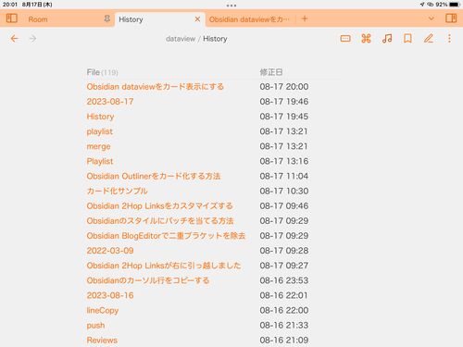Toggle the left sidebar panel icon

point(12,19)
